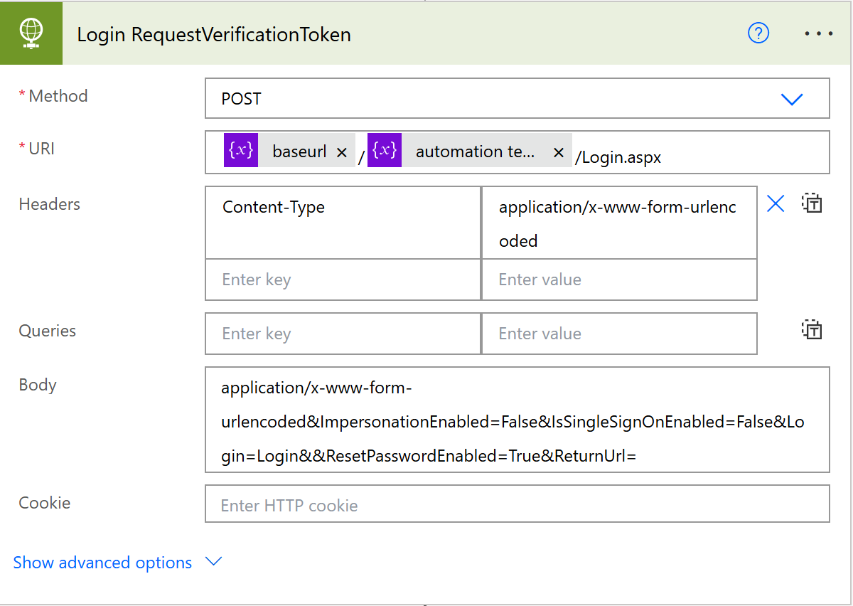Switch Headers to text mode

point(812,205)
